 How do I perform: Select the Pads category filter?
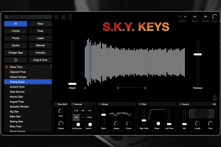(40, 31)
